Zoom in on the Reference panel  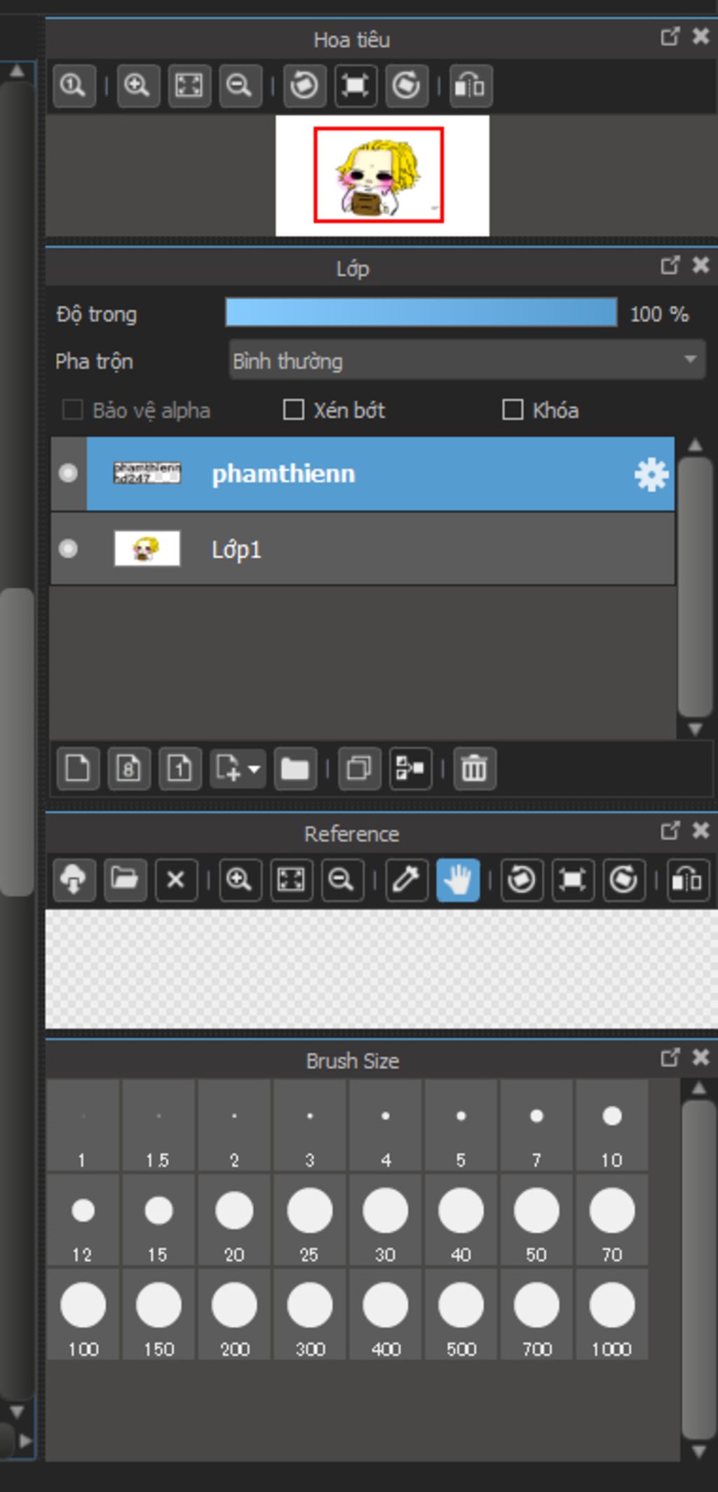click(x=240, y=879)
